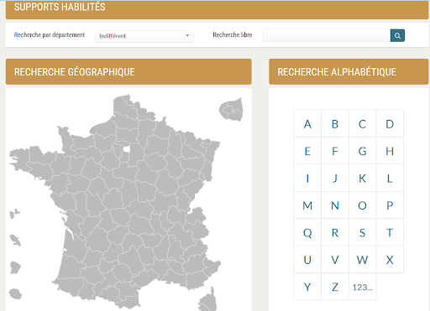
Task: Click the Recherche libre label
Action: click(x=233, y=35)
